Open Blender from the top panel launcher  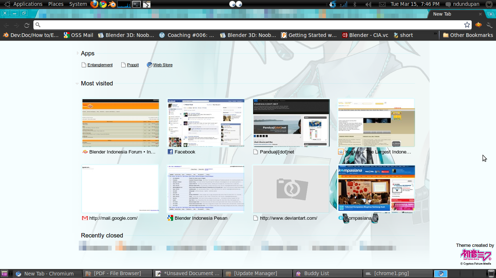point(112,4)
